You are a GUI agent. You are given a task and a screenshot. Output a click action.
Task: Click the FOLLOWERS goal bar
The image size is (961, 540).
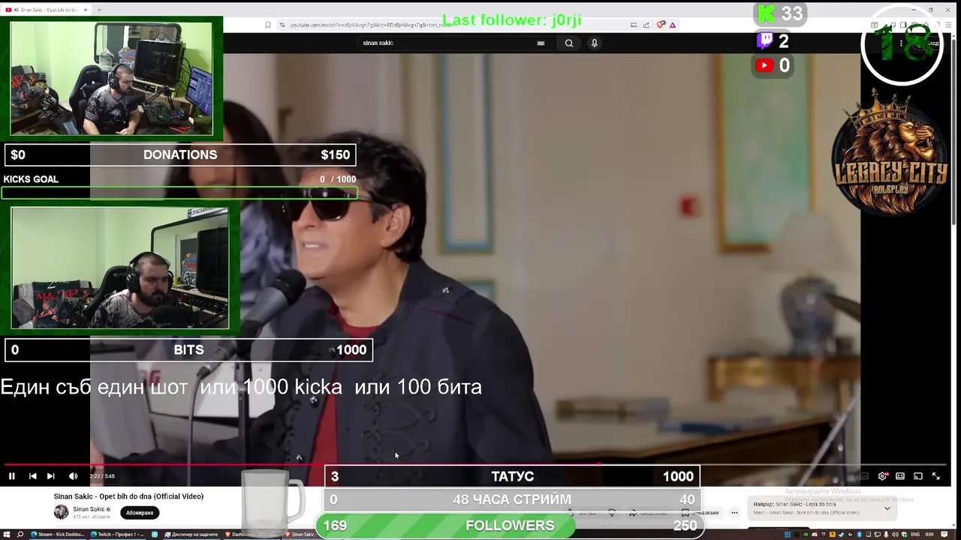pos(511,526)
